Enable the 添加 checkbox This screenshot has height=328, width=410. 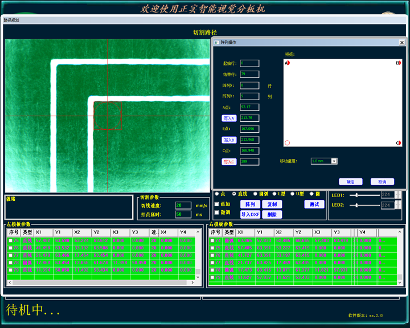coord(217,204)
